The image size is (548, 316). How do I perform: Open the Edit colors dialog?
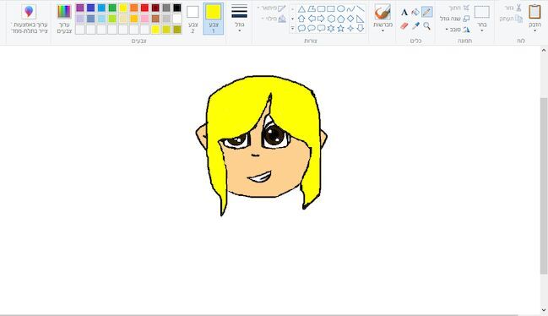tap(64, 19)
